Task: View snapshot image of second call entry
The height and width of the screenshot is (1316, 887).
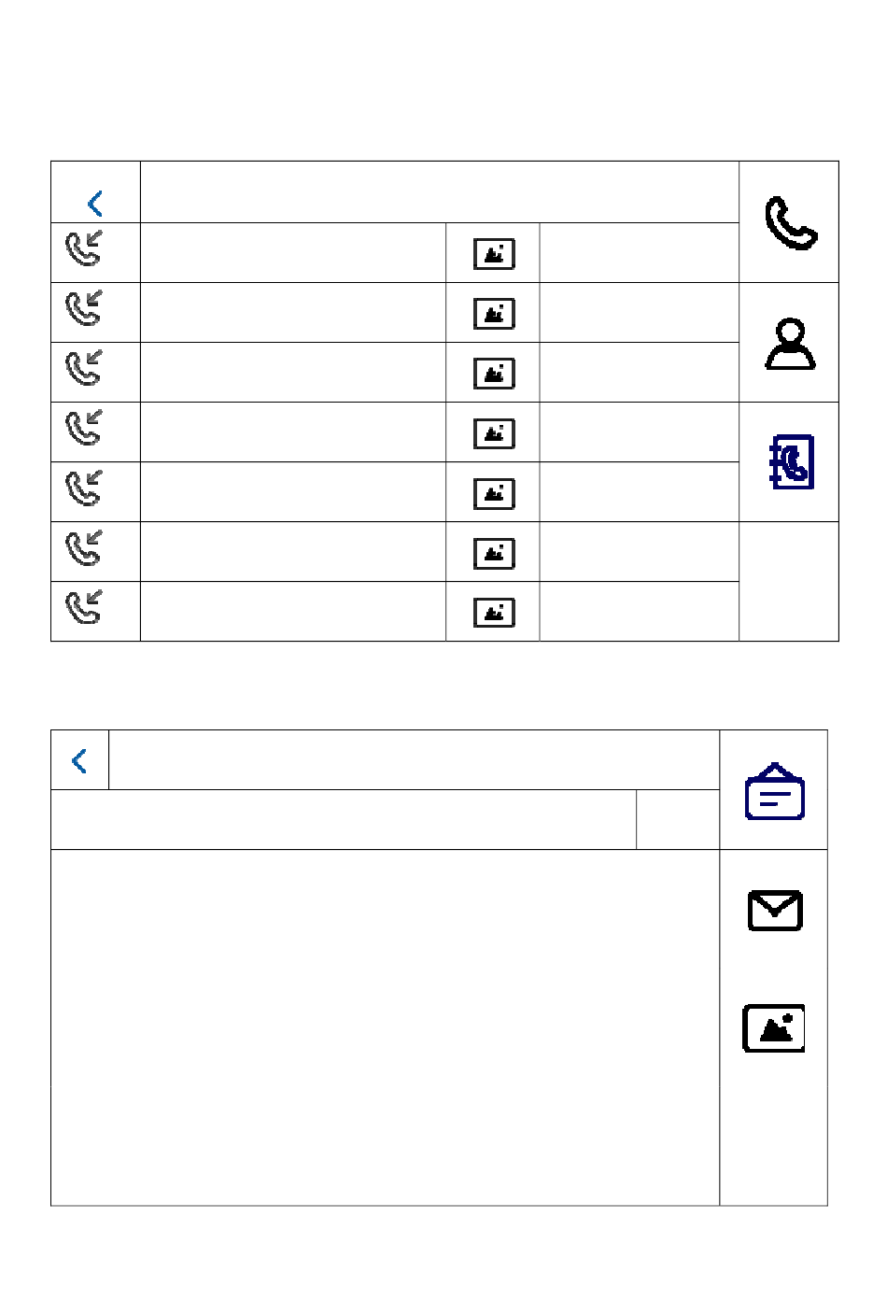Action: tap(494, 314)
